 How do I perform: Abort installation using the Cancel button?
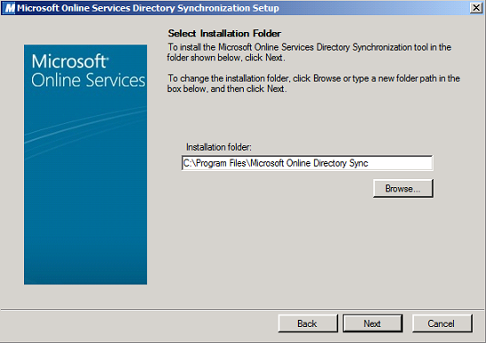tap(442, 324)
